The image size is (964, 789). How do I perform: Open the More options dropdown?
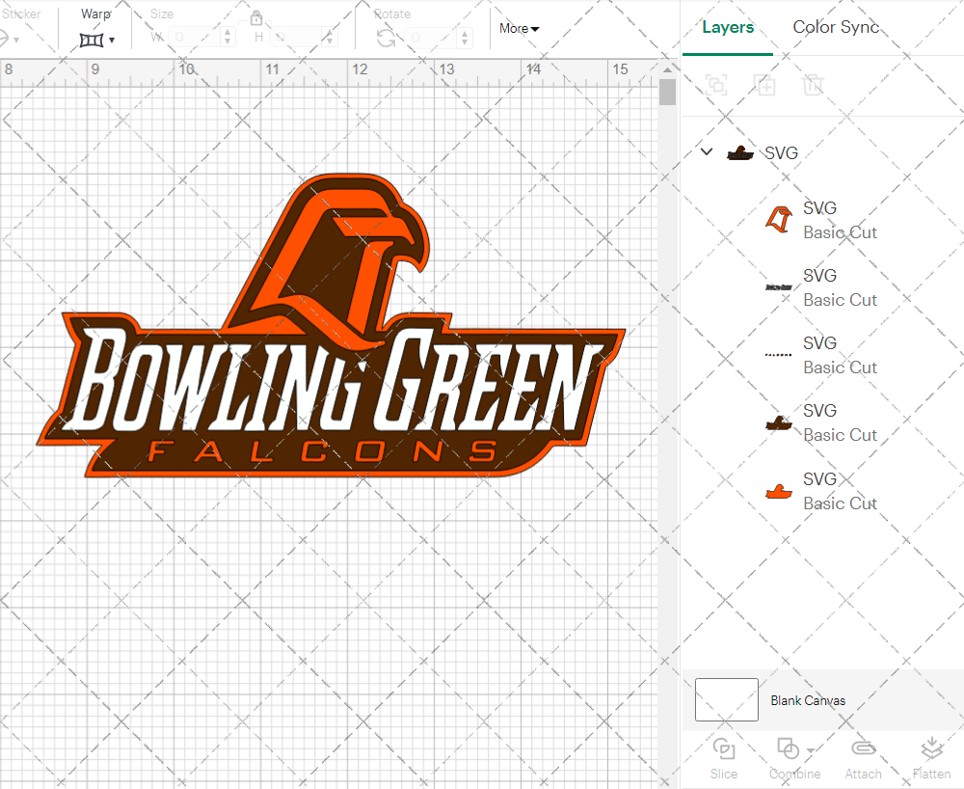click(518, 28)
